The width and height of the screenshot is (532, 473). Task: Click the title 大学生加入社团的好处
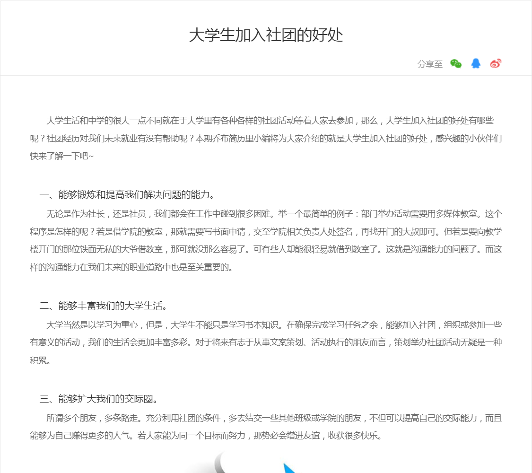(x=266, y=35)
